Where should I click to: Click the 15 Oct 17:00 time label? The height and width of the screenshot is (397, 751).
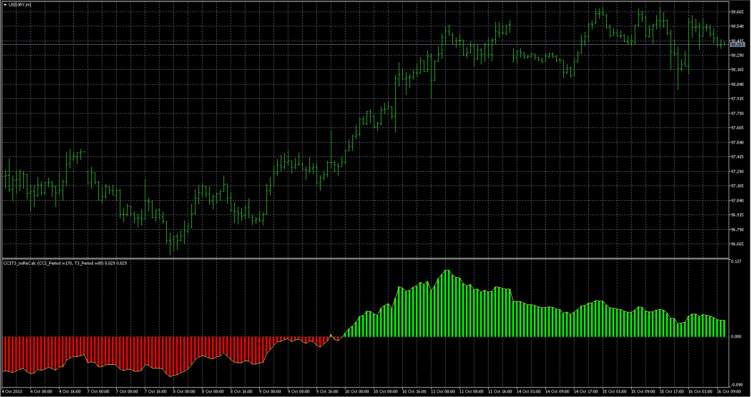[671, 392]
